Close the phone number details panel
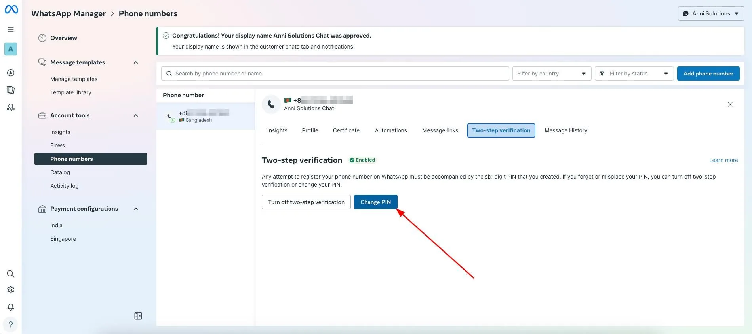The width and height of the screenshot is (752, 334). tap(730, 104)
